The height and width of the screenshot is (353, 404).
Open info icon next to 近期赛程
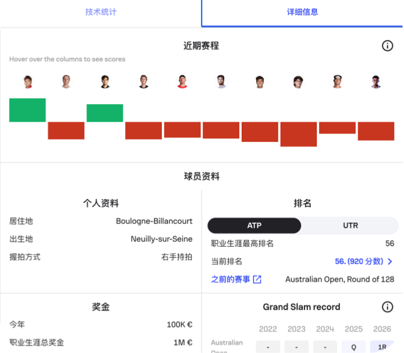click(x=387, y=46)
